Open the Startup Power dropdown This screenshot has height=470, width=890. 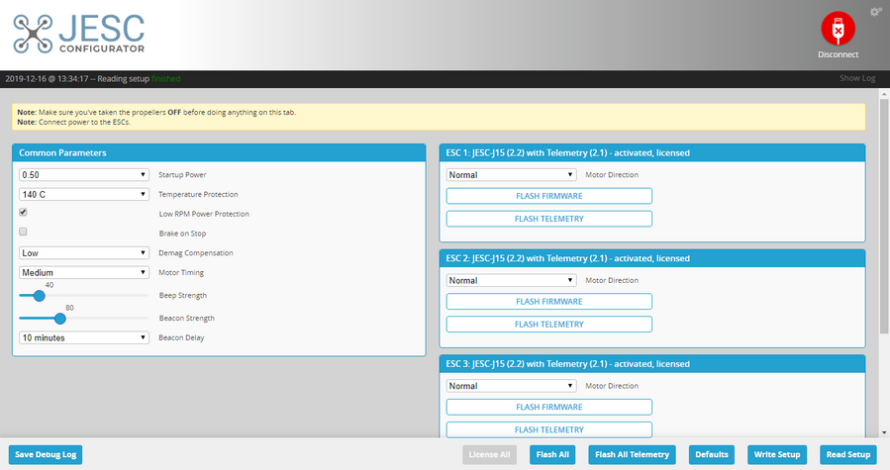coord(84,175)
